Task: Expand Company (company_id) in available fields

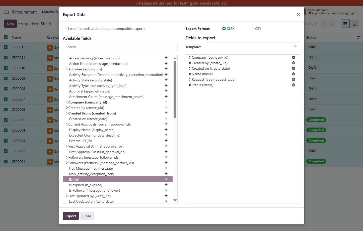Action: (x=66, y=102)
